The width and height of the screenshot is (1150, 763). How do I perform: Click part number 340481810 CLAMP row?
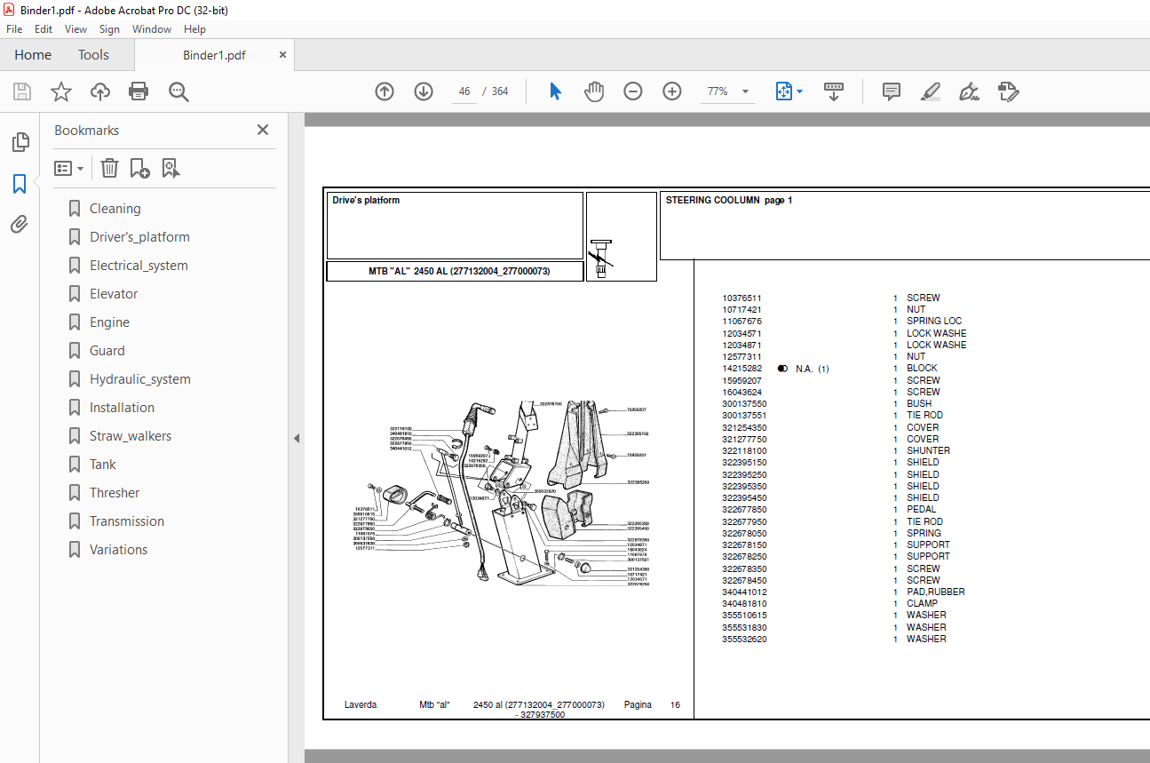coord(830,604)
